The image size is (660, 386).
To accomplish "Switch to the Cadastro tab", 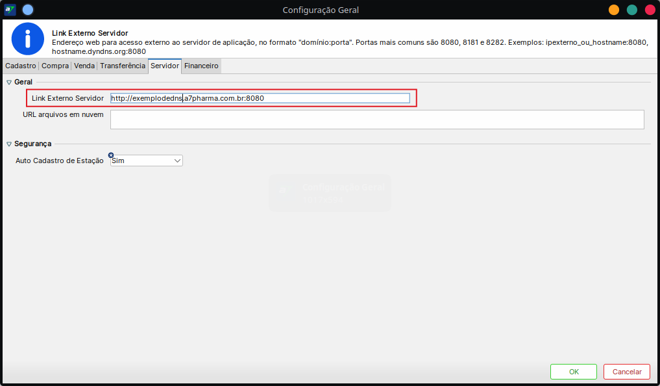I will click(x=20, y=66).
